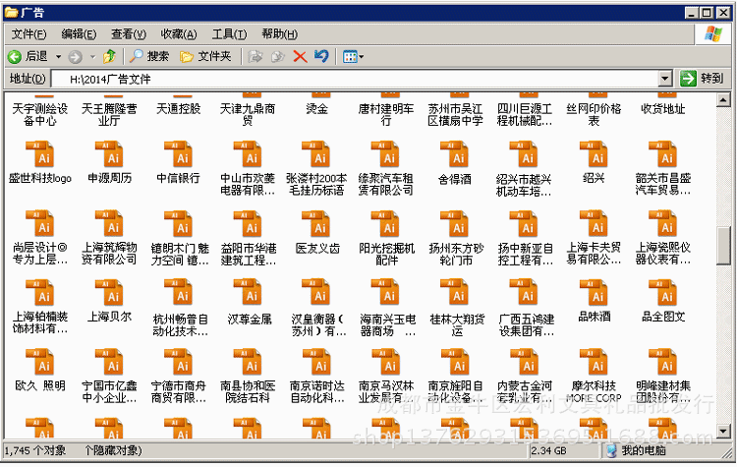Click the Forward navigation arrow
Image resolution: width=737 pixels, height=467 pixels.
click(x=75, y=57)
